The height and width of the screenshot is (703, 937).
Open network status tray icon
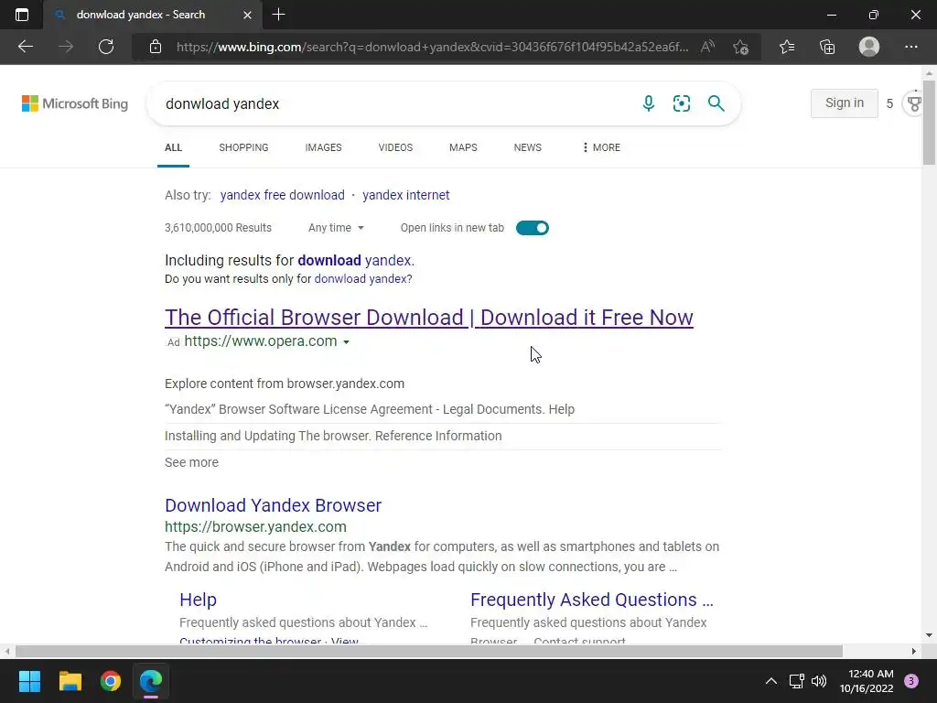(796, 681)
